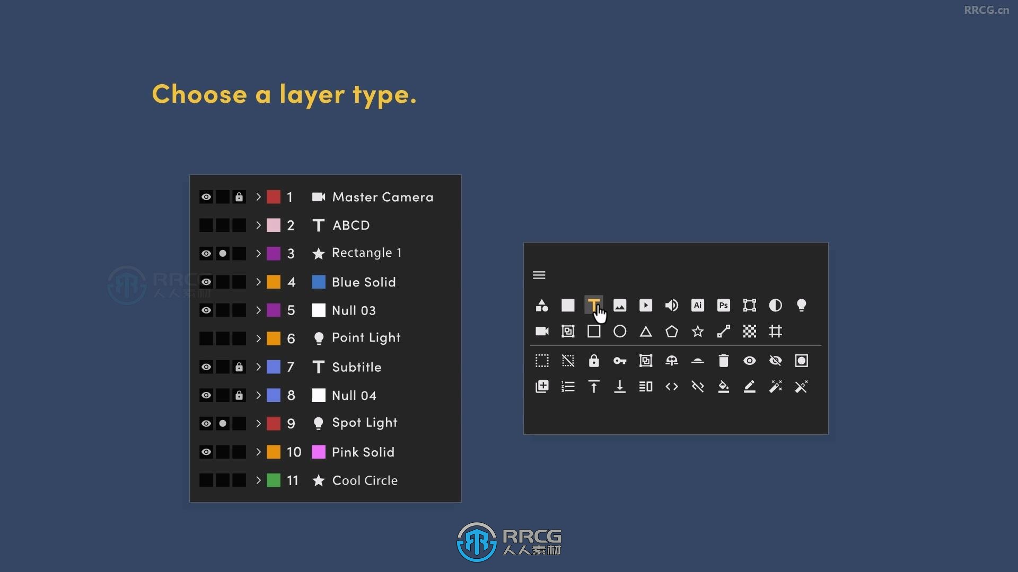Select layer 2 ABCD text layer
Screen dimensions: 1018x572
pyautogui.click(x=349, y=224)
